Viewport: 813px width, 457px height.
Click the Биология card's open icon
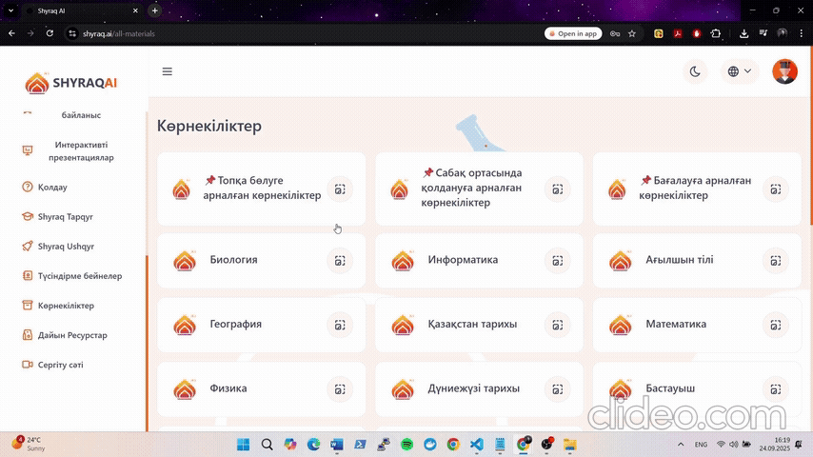pos(340,260)
